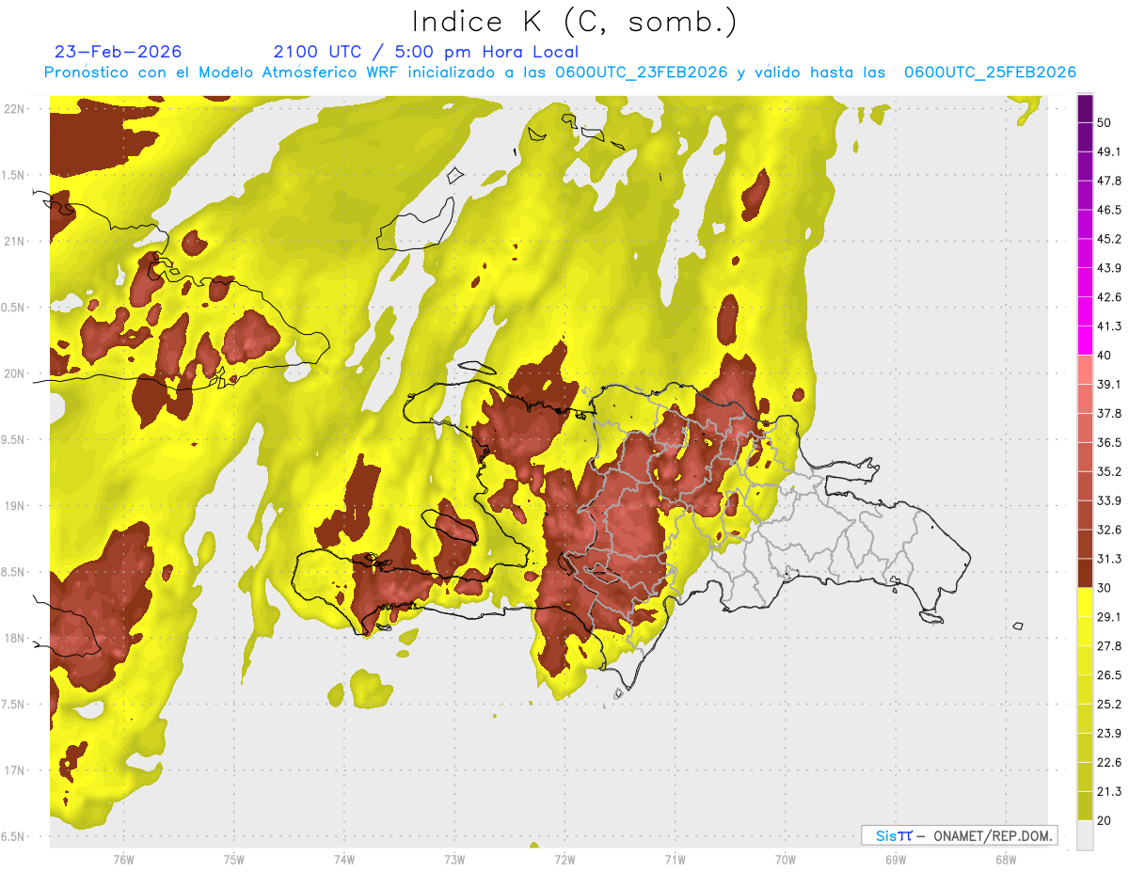Click the "69W" longitude axis label
Image resolution: width=1129 pixels, height=872 pixels.
click(x=896, y=859)
